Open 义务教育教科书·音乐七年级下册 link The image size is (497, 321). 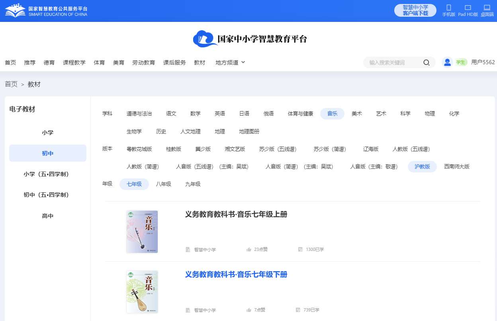236,274
